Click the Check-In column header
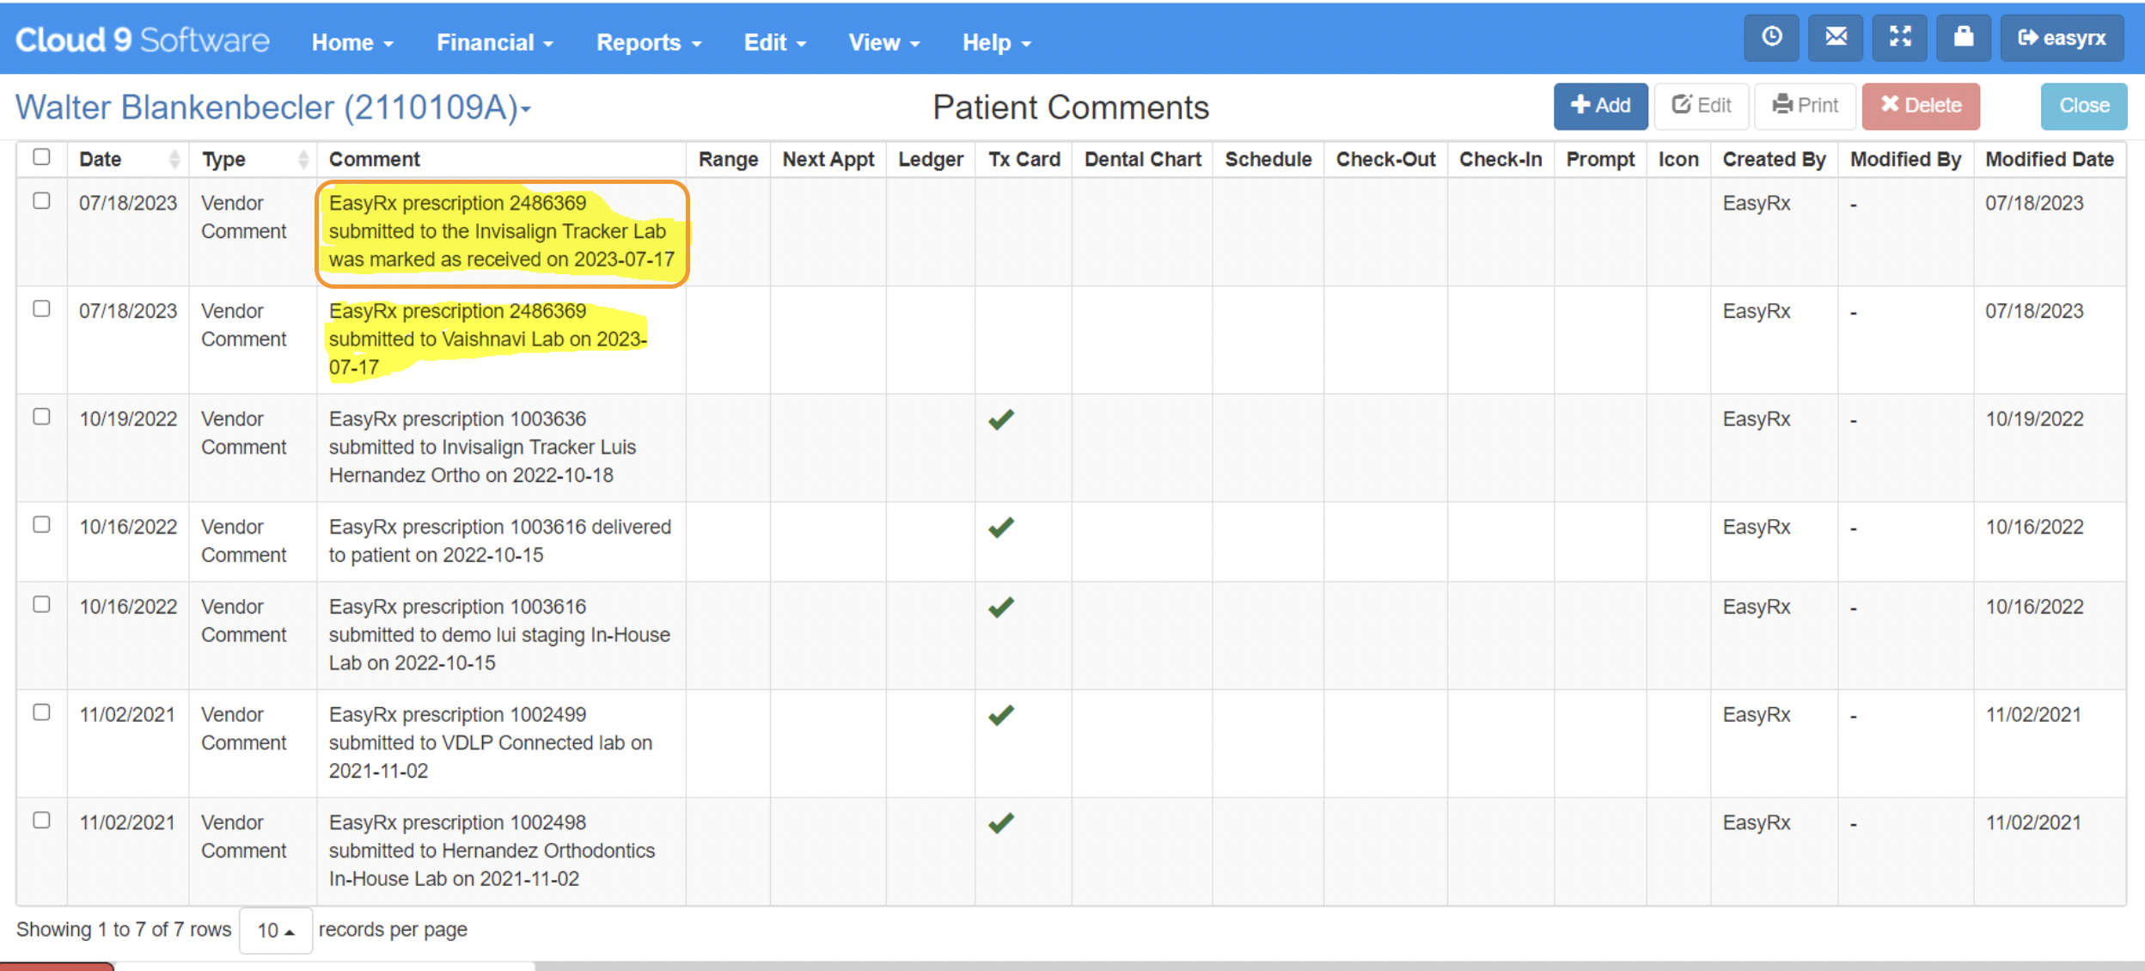Image resolution: width=2145 pixels, height=971 pixels. click(x=1500, y=159)
